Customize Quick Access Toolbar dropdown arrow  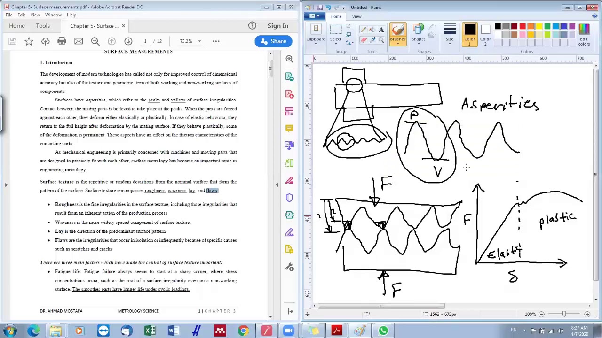pos(343,7)
